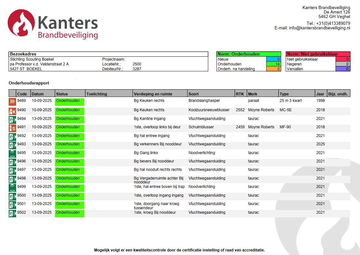The height and width of the screenshot is (255, 360).
Task: Click the purple Vervallen count swatch
Action: tap(343, 69)
